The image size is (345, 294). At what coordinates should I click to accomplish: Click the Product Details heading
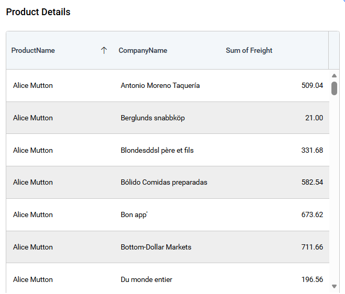[x=38, y=12]
